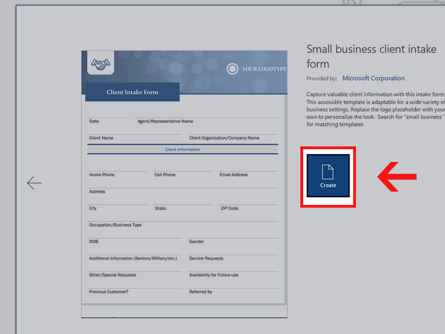
Task: Click the 'YOUR LOGOTYPE' placeholder in preview
Action: tap(264, 69)
